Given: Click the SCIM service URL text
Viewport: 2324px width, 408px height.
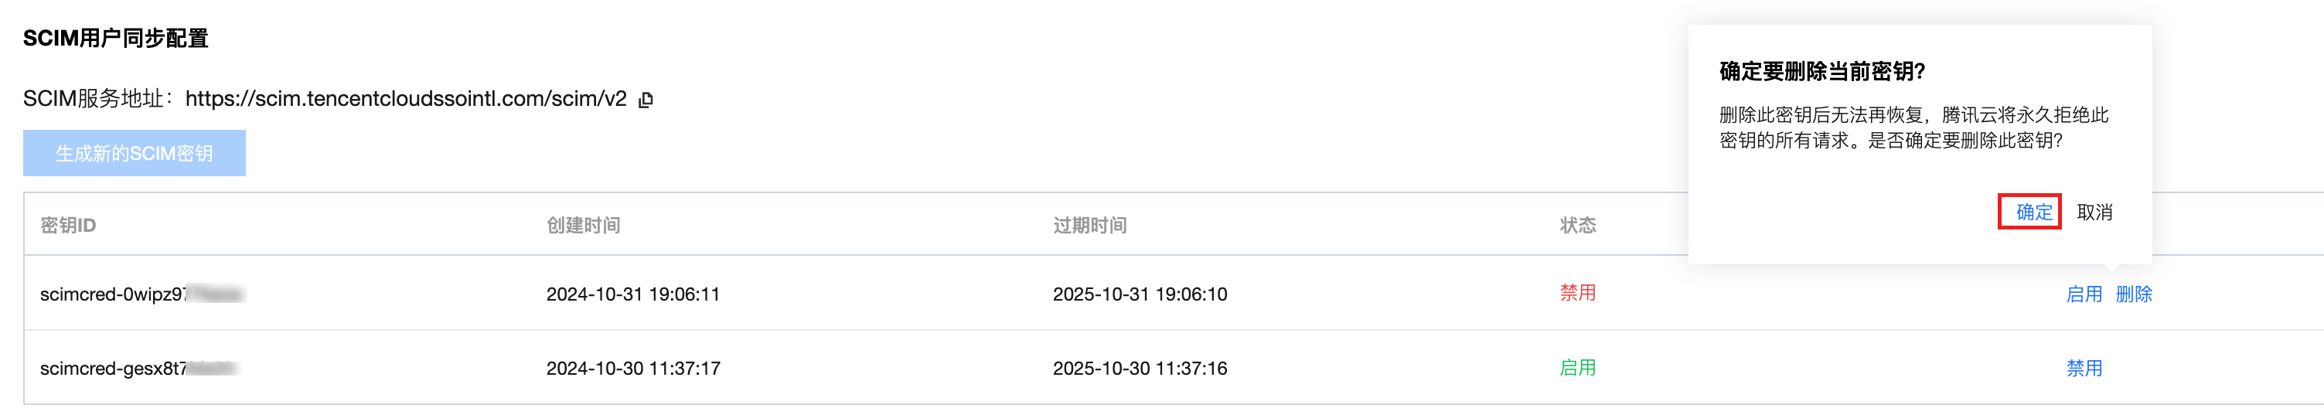Looking at the screenshot, I should 405,99.
